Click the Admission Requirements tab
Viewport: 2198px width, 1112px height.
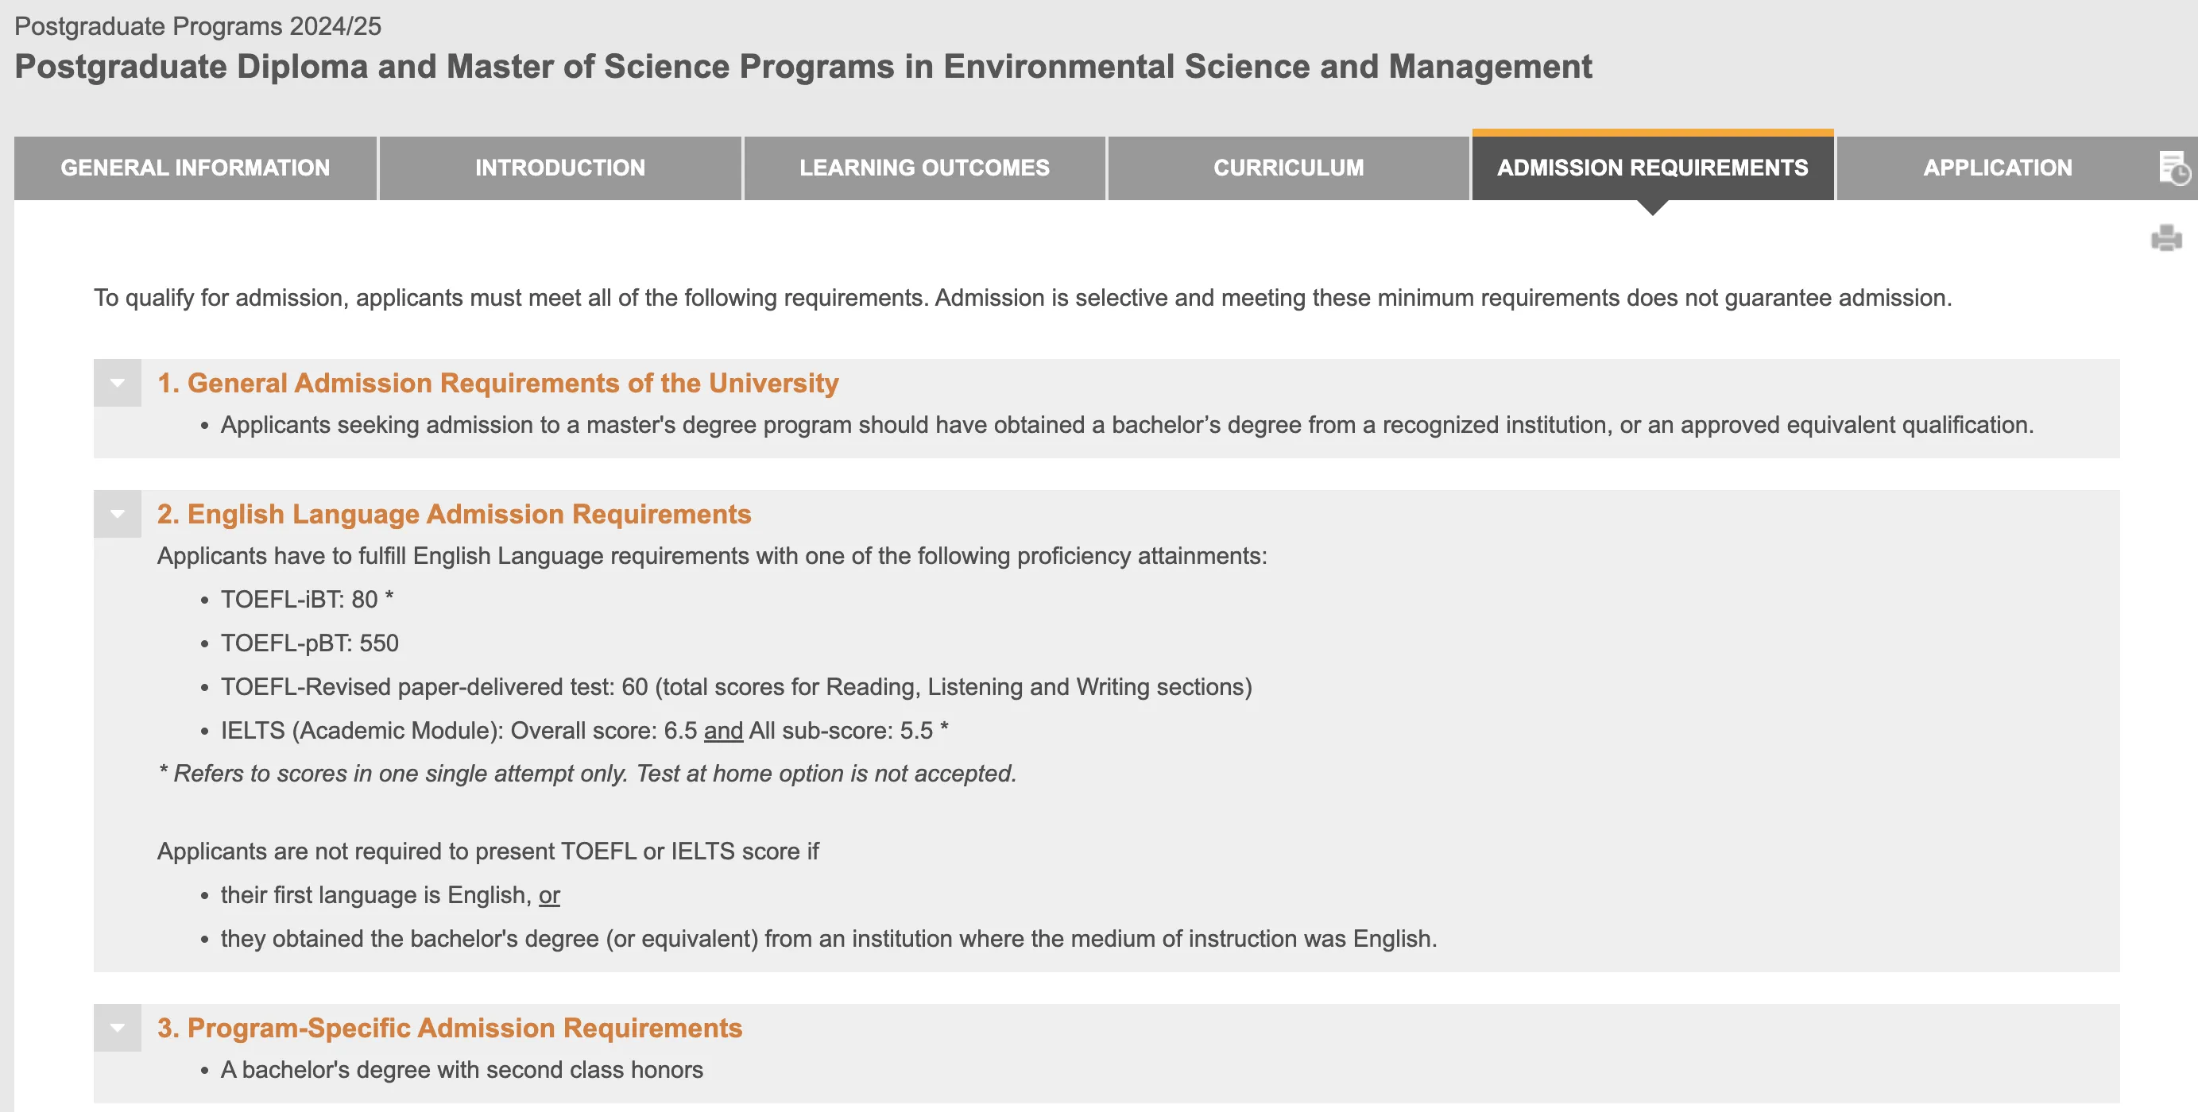1652,168
